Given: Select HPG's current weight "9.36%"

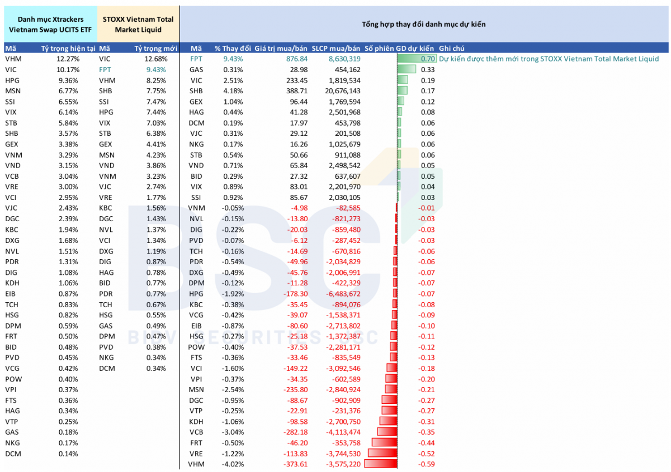Looking at the screenshot, I should 69,80.
